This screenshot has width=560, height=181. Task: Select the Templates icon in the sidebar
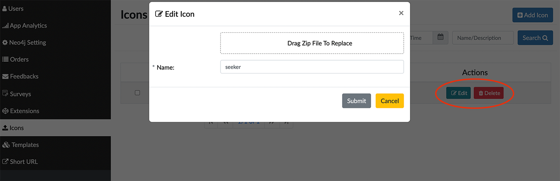click(x=6, y=145)
